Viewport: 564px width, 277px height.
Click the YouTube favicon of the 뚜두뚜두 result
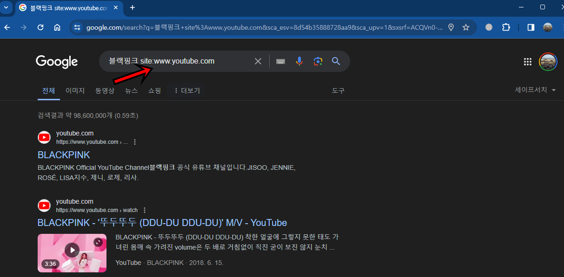click(44, 206)
